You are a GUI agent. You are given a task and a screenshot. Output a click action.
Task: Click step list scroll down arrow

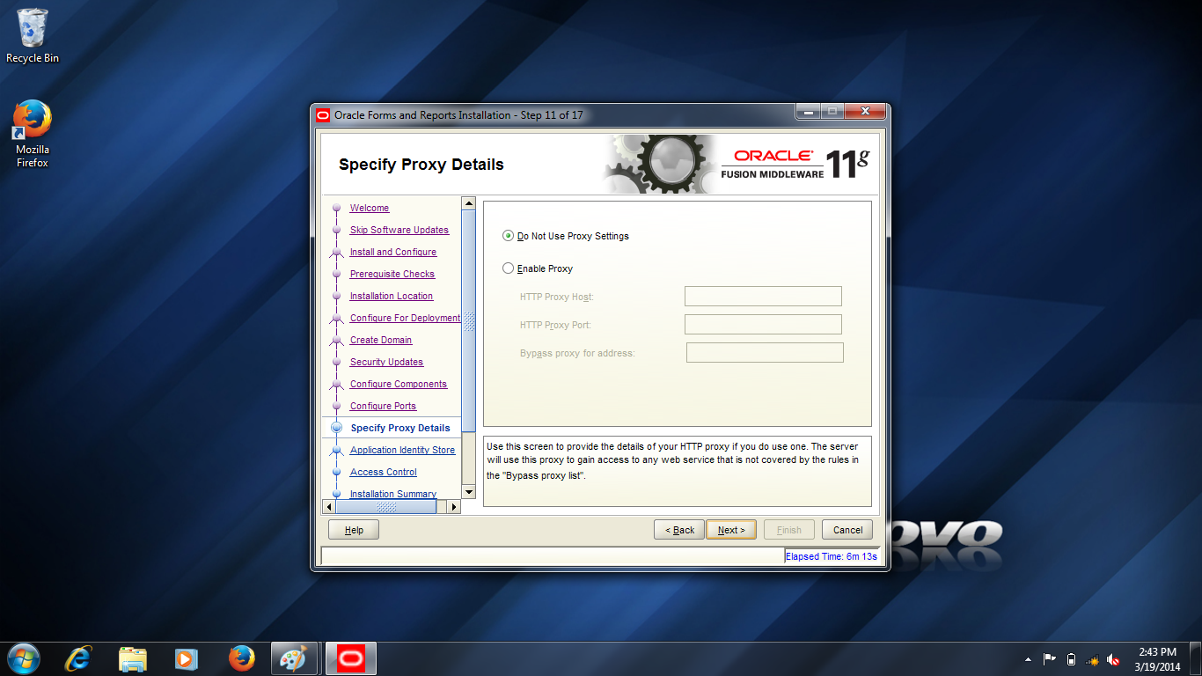coord(468,491)
